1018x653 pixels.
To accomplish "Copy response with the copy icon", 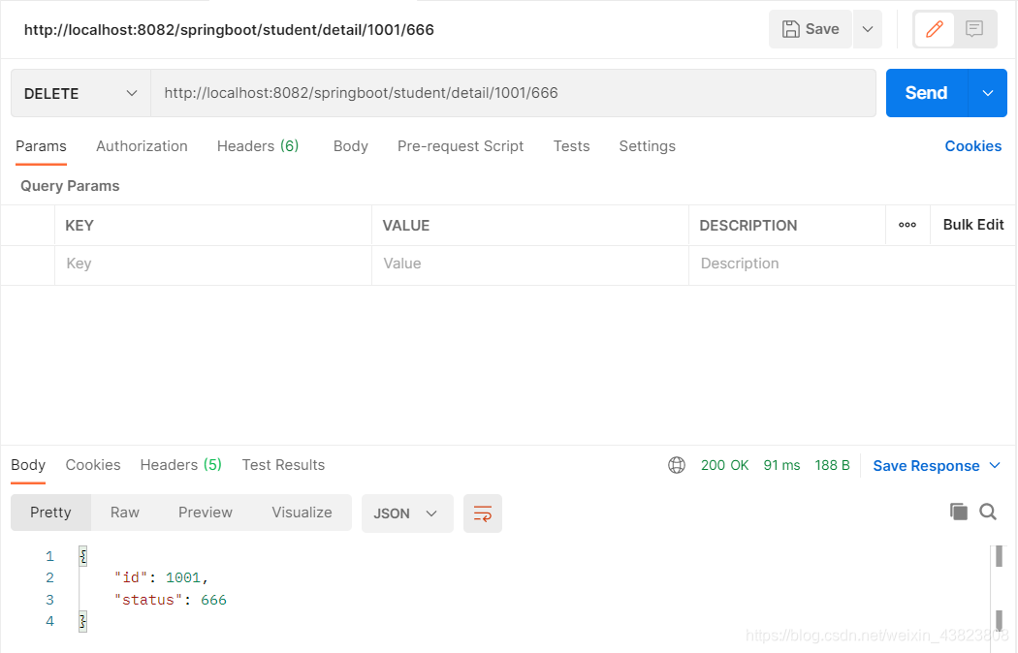I will coord(958,512).
